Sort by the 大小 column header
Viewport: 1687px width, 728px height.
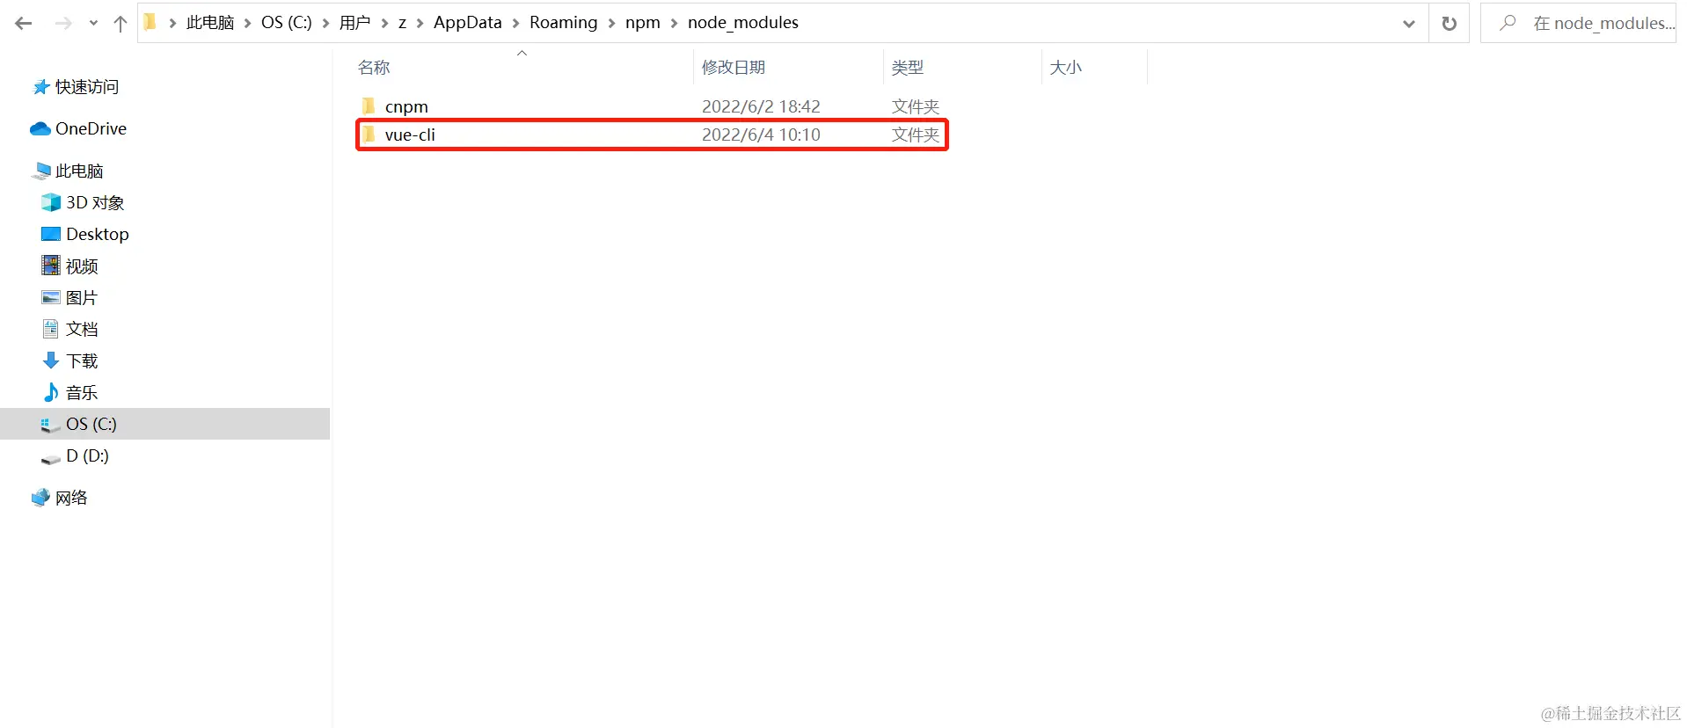pyautogui.click(x=1094, y=67)
